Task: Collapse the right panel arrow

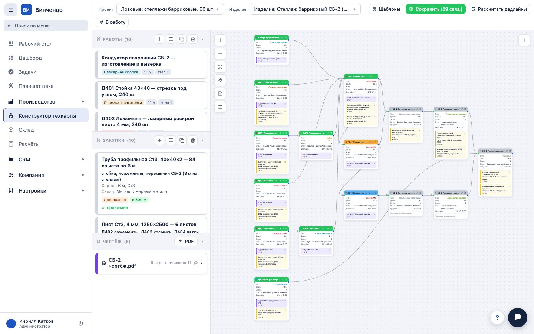Action: (524, 40)
